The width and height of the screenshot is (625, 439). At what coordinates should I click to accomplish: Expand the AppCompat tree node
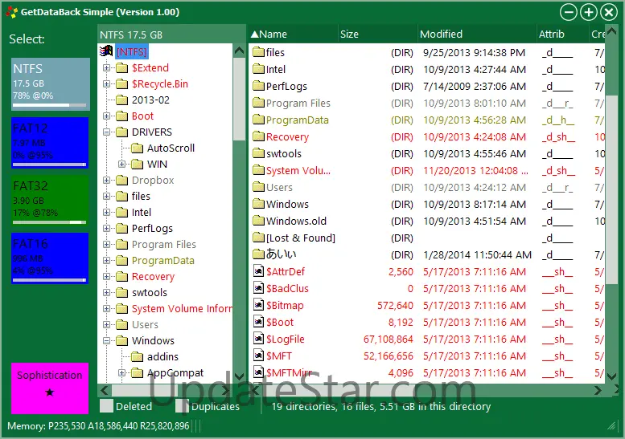tap(122, 373)
